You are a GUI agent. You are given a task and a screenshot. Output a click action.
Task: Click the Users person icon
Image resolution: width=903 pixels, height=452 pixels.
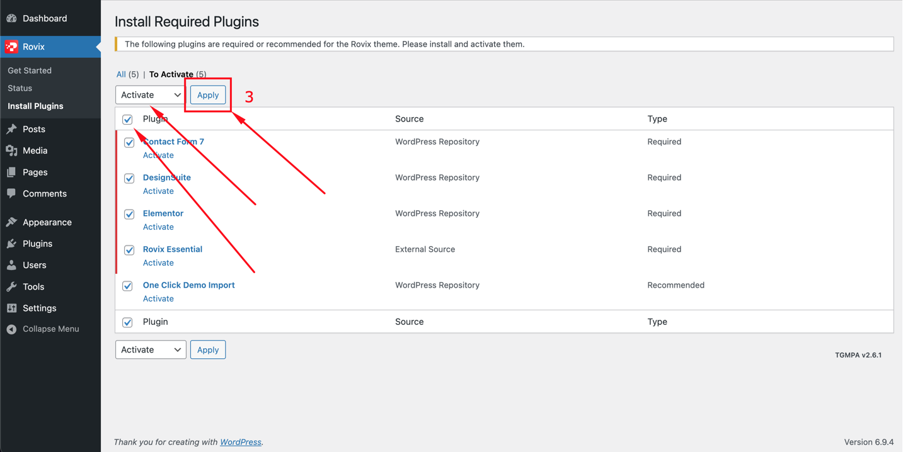(11, 265)
